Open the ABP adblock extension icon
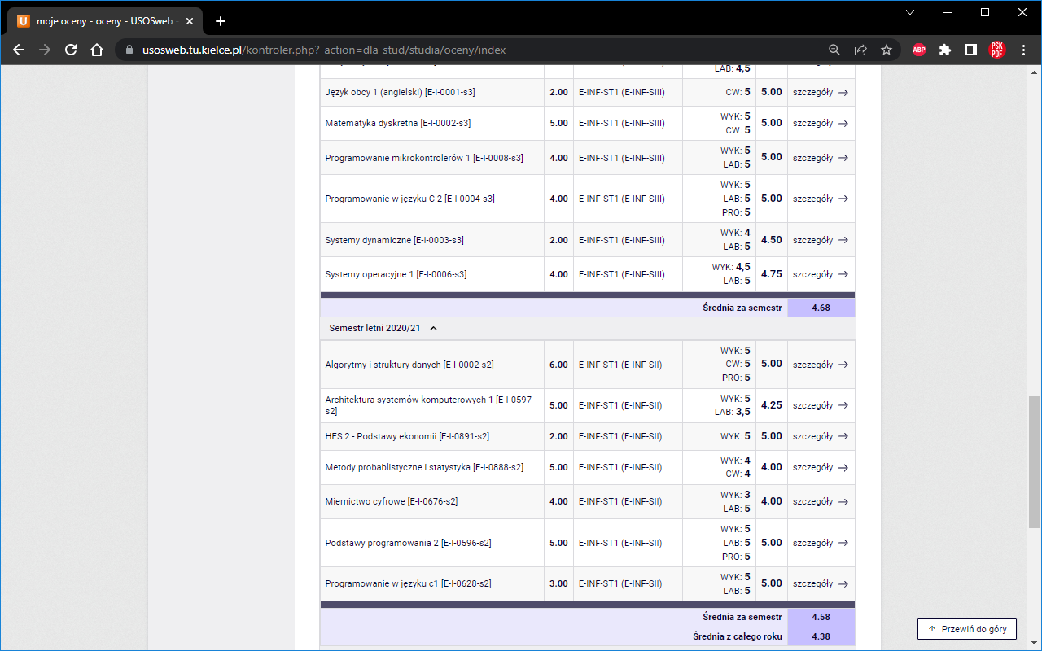1042x651 pixels. [919, 50]
